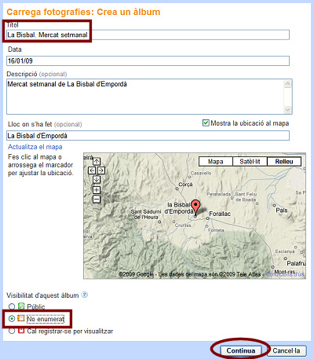Screen dimensions: 314x359
Task: Click the 'Actualitza el mapa' link
Action: (35, 147)
